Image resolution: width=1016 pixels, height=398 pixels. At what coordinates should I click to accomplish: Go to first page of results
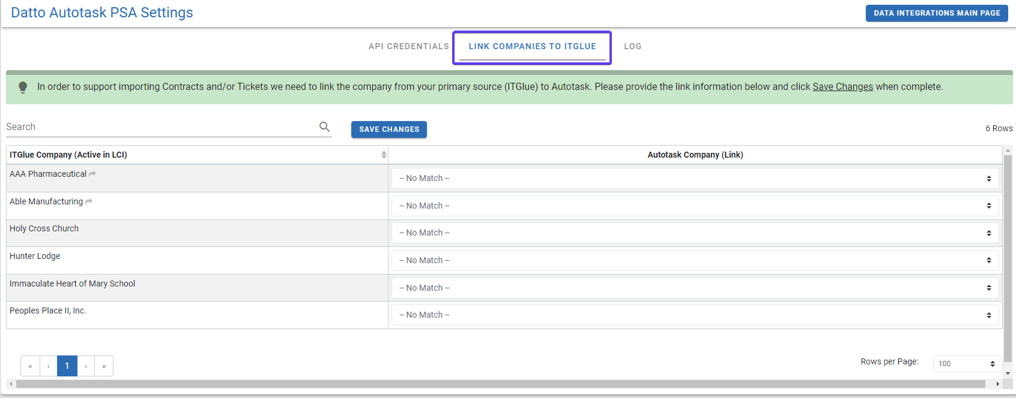(x=30, y=366)
